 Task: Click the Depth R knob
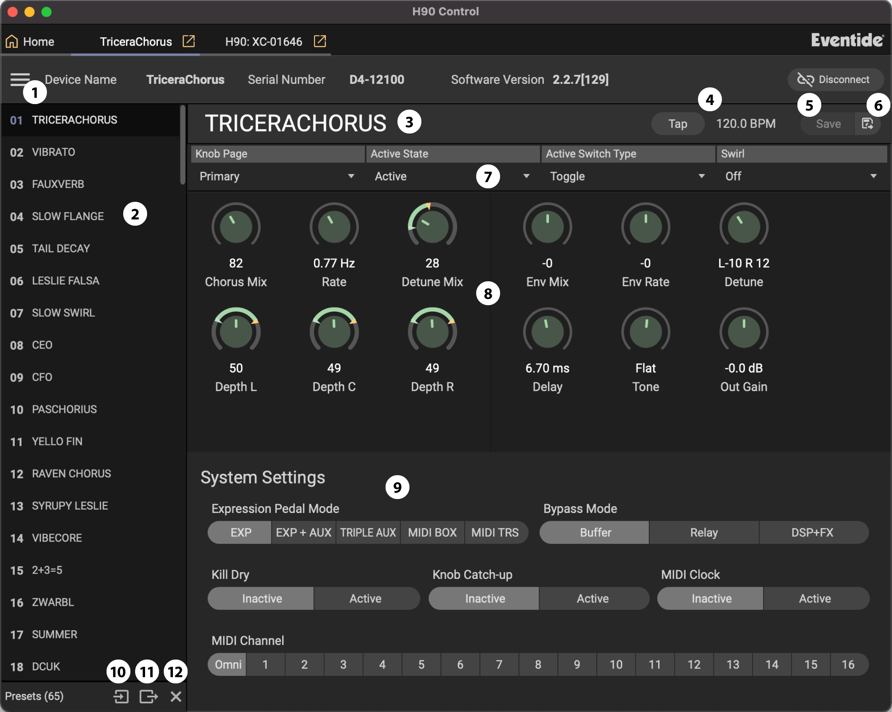pos(432,332)
